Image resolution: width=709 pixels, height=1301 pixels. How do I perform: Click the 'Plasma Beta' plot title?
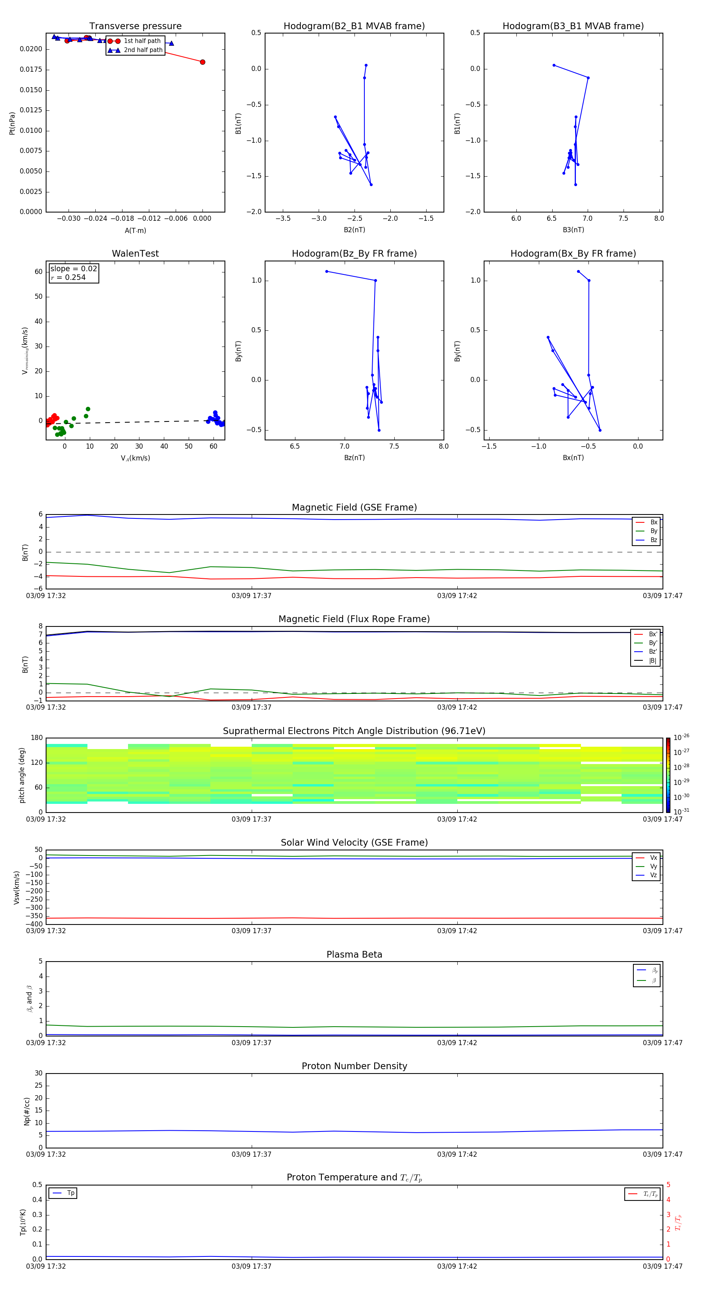tap(354, 954)
